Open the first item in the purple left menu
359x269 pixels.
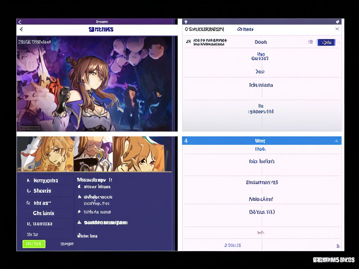[x=42, y=180]
